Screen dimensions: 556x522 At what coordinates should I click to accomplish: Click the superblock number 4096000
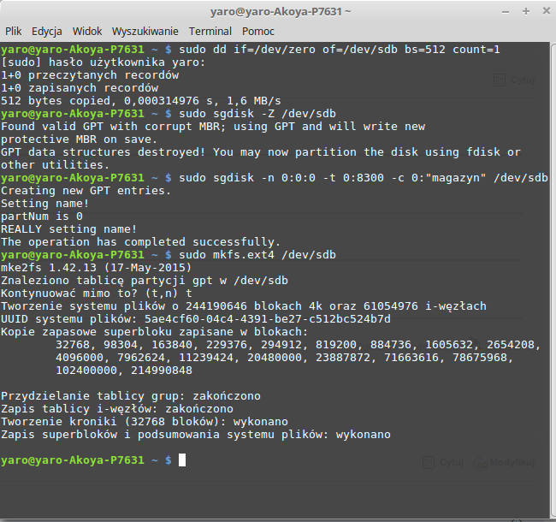(x=80, y=358)
